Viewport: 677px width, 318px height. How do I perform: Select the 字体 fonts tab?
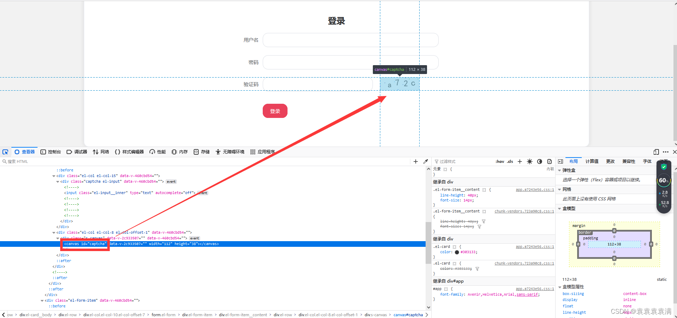(647, 161)
